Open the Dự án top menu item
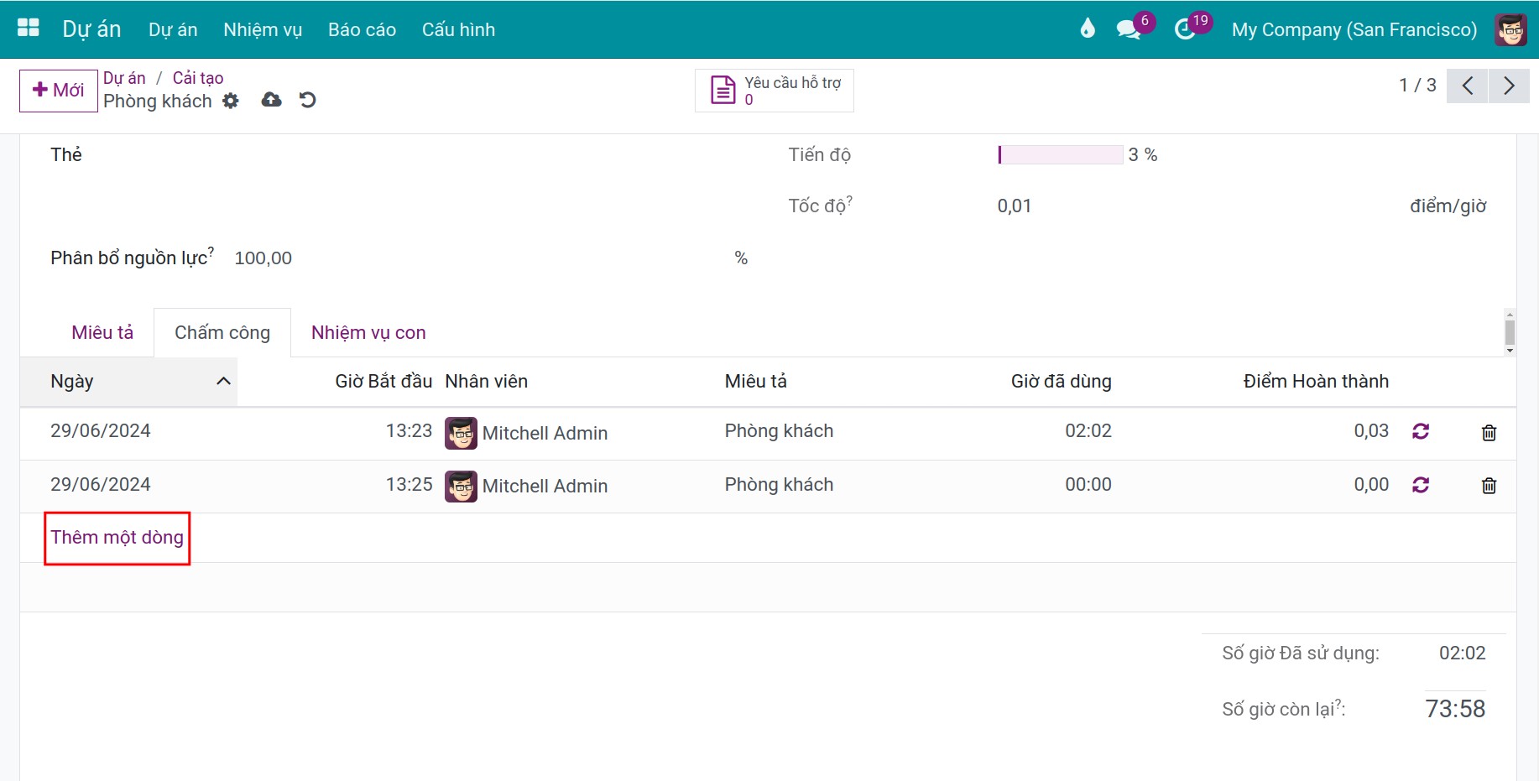1539x781 pixels. (173, 29)
